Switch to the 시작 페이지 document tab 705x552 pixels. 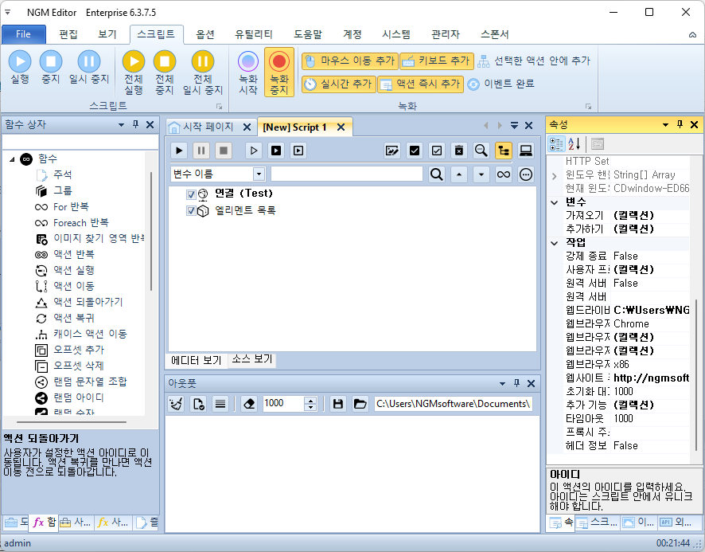[208, 127]
